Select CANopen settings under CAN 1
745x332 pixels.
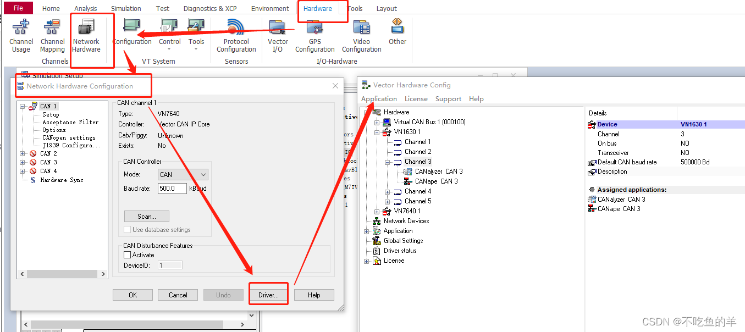[69, 138]
